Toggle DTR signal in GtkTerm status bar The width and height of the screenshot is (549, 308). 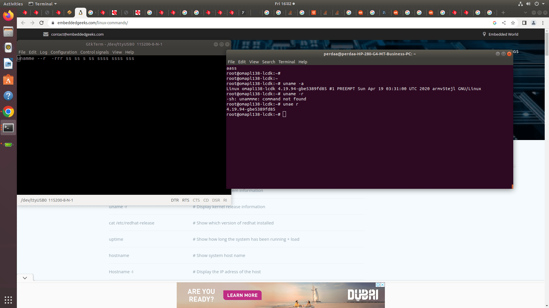tap(175, 200)
